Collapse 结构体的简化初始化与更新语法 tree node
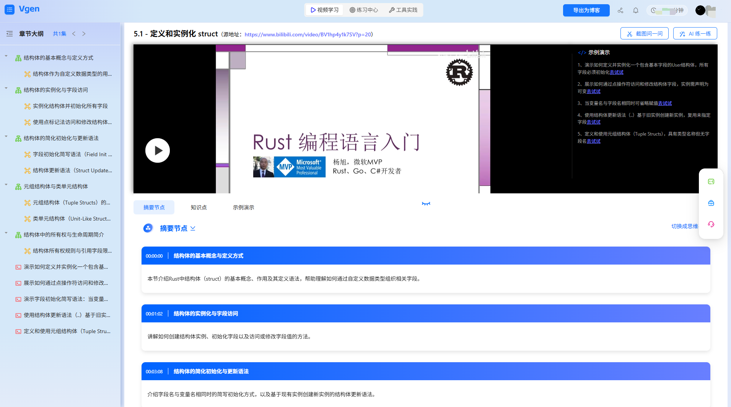This screenshot has width=731, height=407. coord(6,137)
